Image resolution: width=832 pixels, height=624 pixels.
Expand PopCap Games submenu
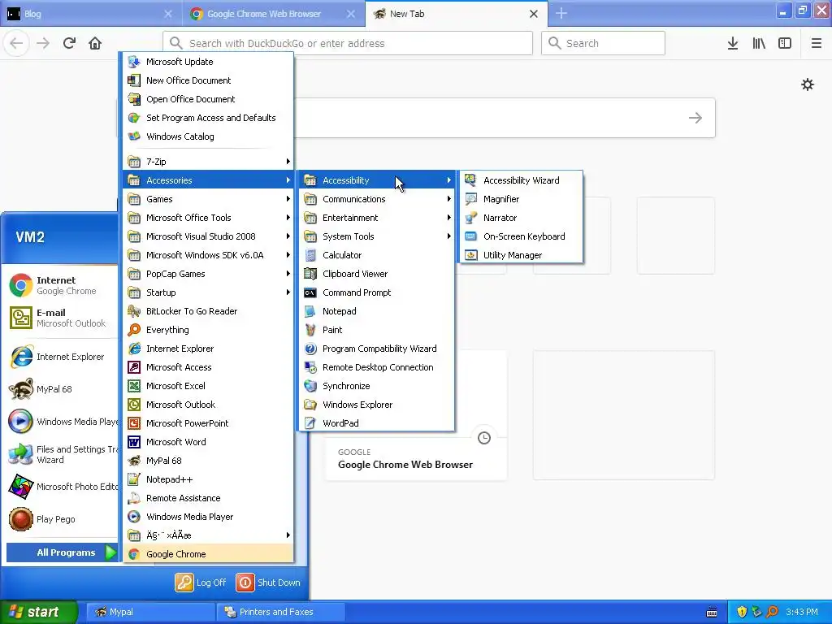[x=208, y=274]
